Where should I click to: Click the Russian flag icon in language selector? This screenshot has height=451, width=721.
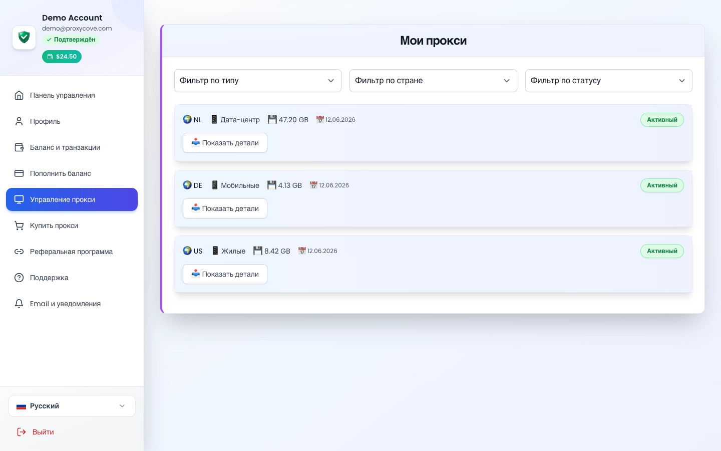point(21,406)
